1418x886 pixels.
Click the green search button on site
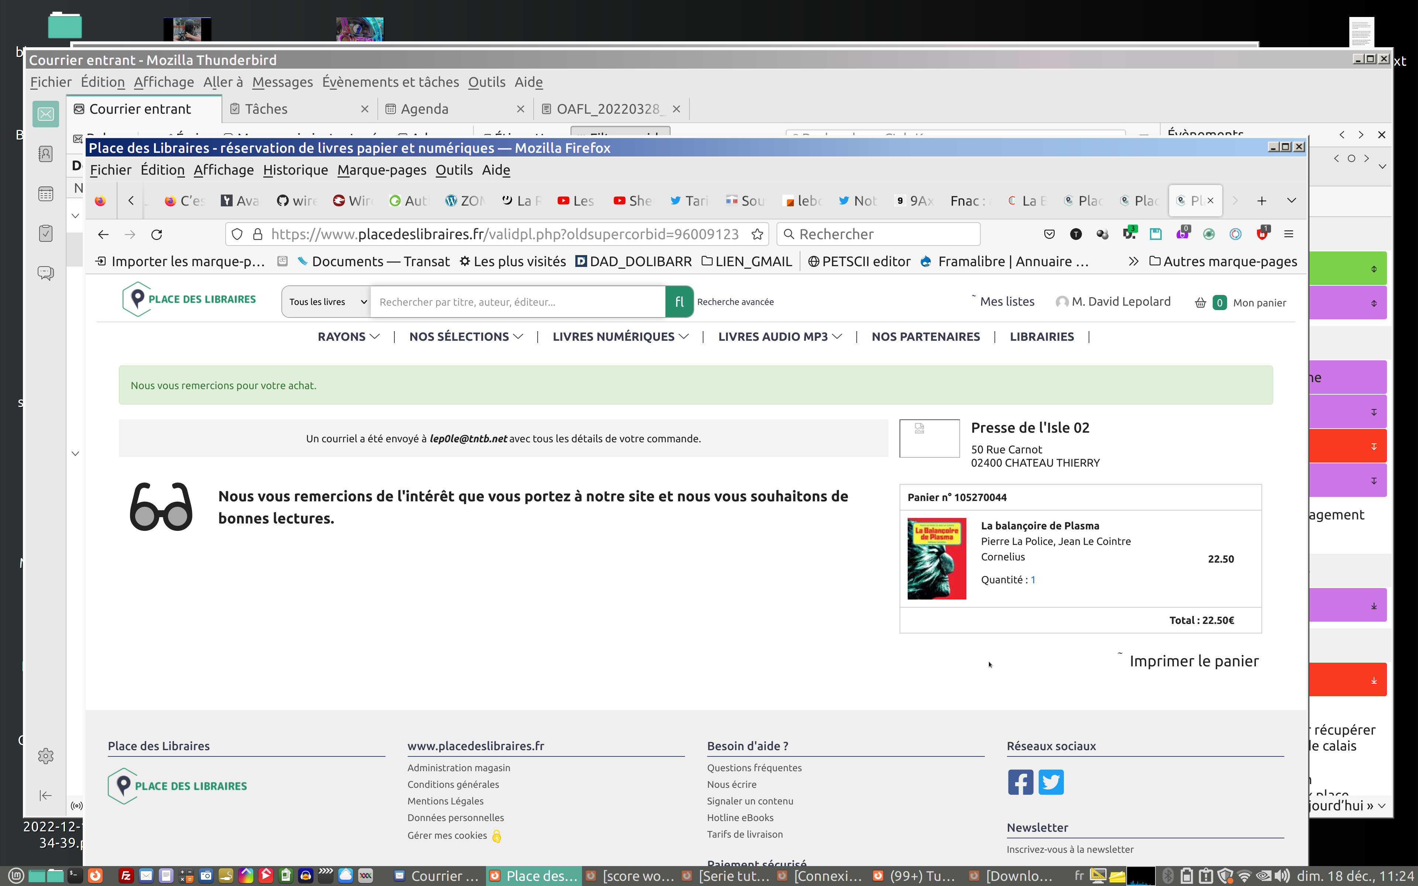click(679, 302)
